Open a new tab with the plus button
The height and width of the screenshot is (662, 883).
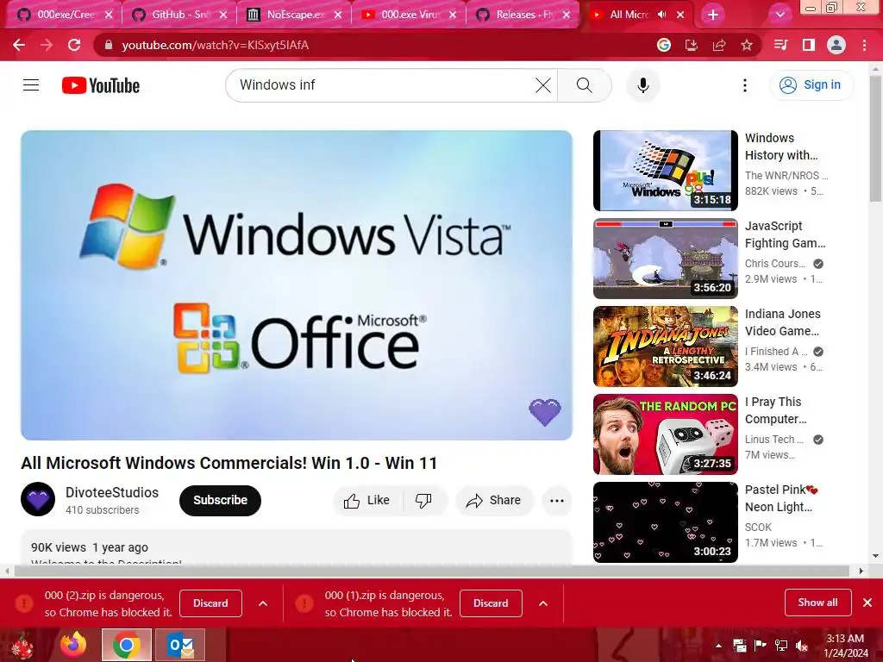point(713,15)
